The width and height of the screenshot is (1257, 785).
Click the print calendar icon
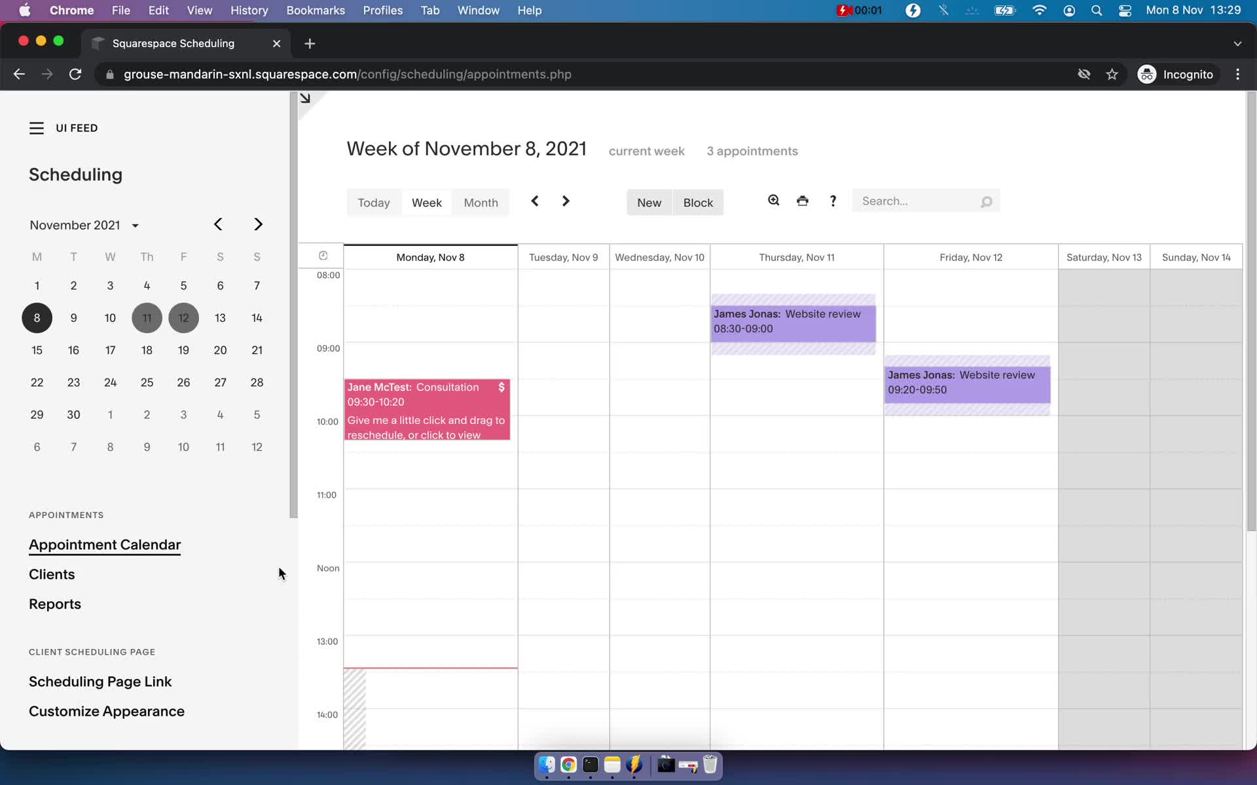803,201
